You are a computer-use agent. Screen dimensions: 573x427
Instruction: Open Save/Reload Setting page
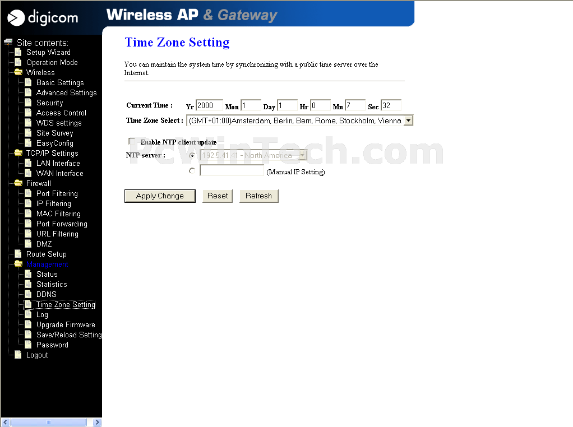(x=69, y=335)
